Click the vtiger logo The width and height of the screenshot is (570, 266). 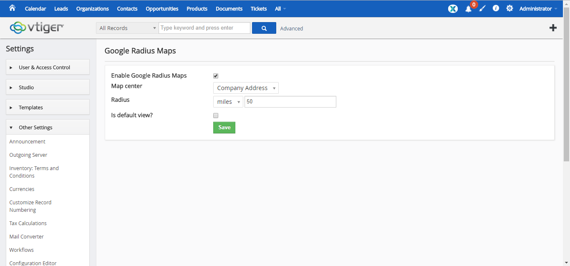coord(37,28)
